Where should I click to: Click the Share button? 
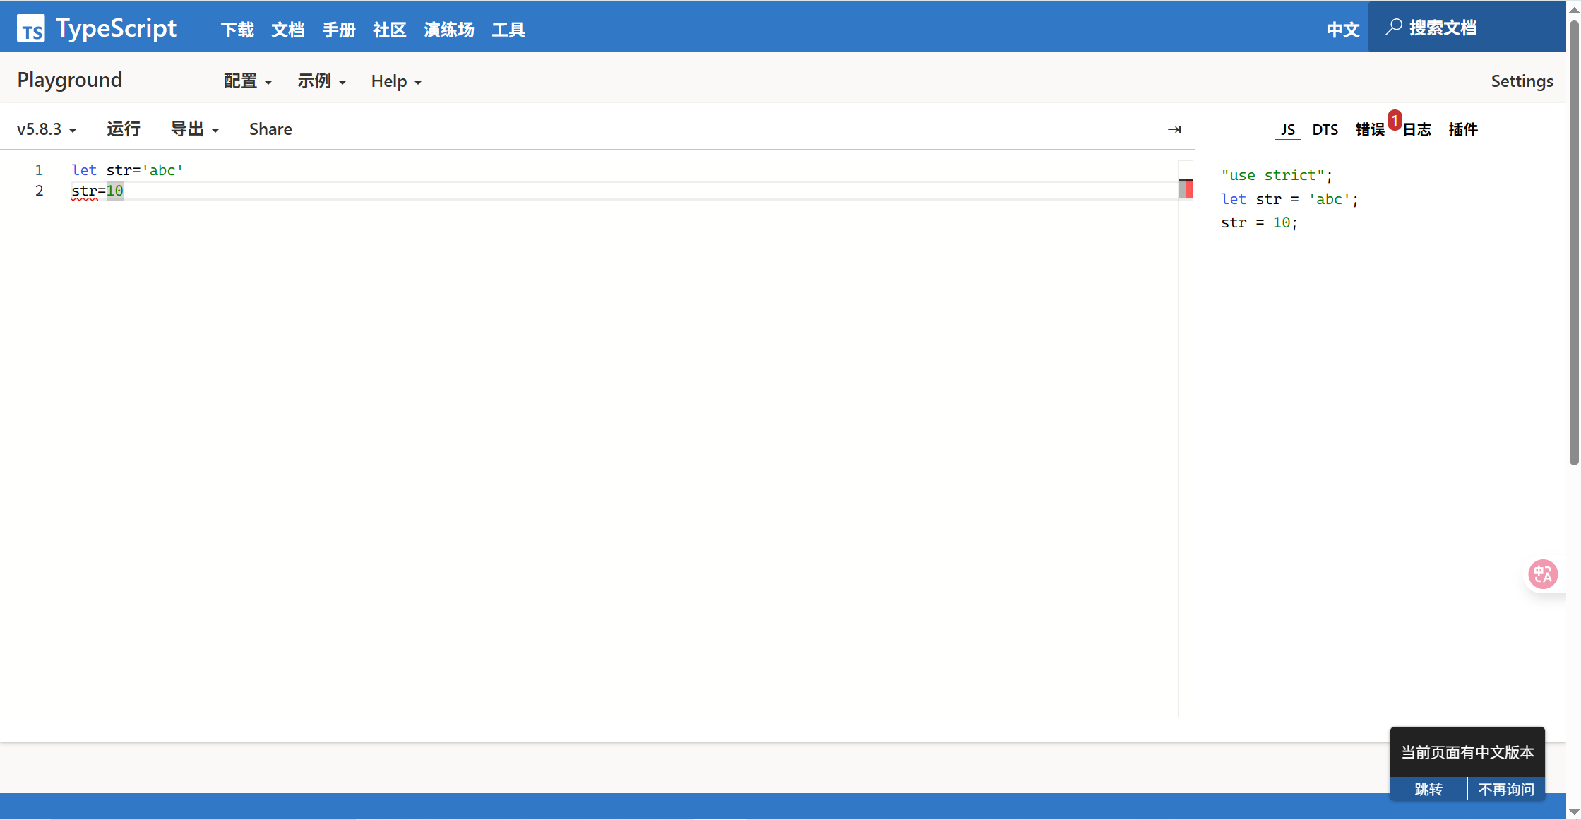coord(270,129)
